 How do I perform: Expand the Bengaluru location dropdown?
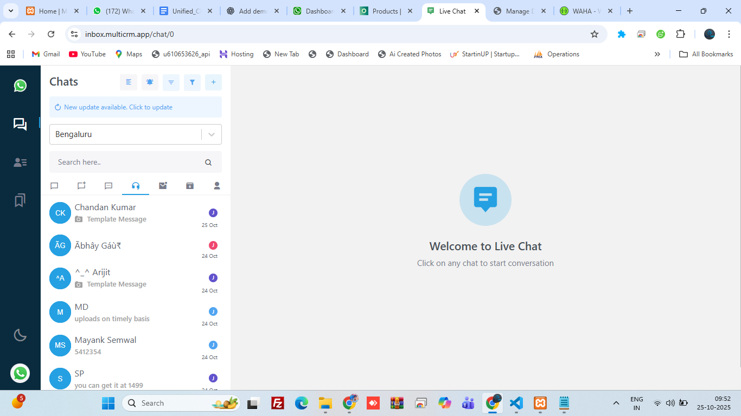135,134
